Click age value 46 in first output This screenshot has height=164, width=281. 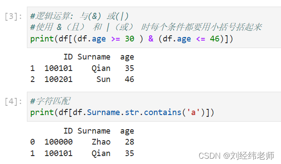tap(129, 79)
